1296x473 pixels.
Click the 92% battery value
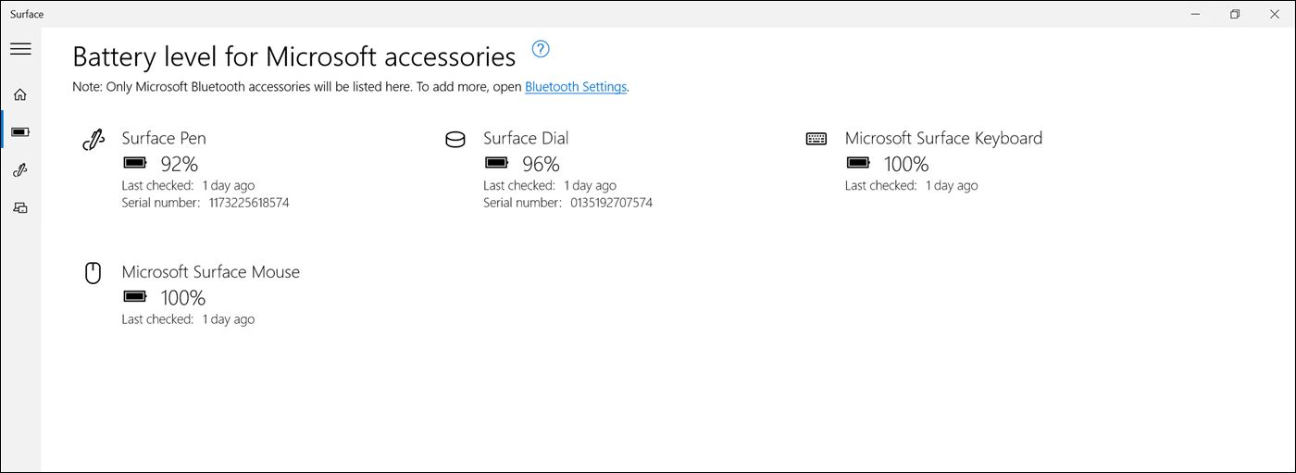(x=180, y=164)
